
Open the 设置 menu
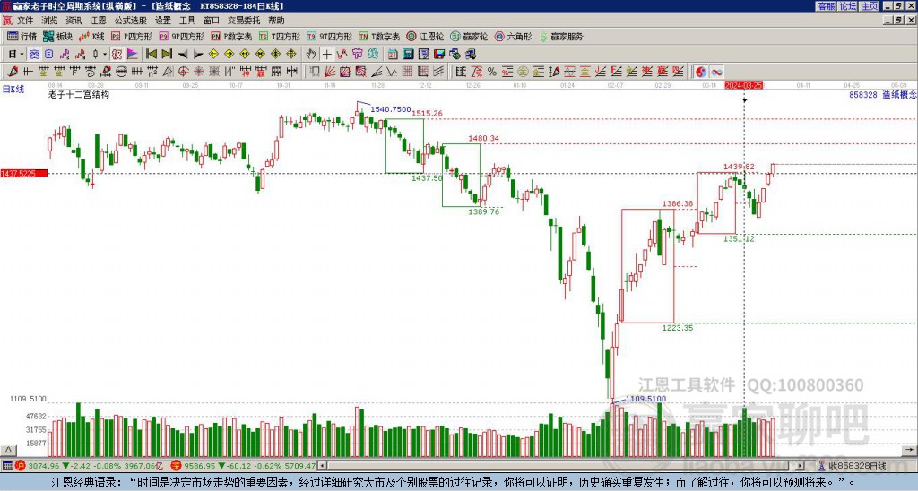click(x=163, y=21)
